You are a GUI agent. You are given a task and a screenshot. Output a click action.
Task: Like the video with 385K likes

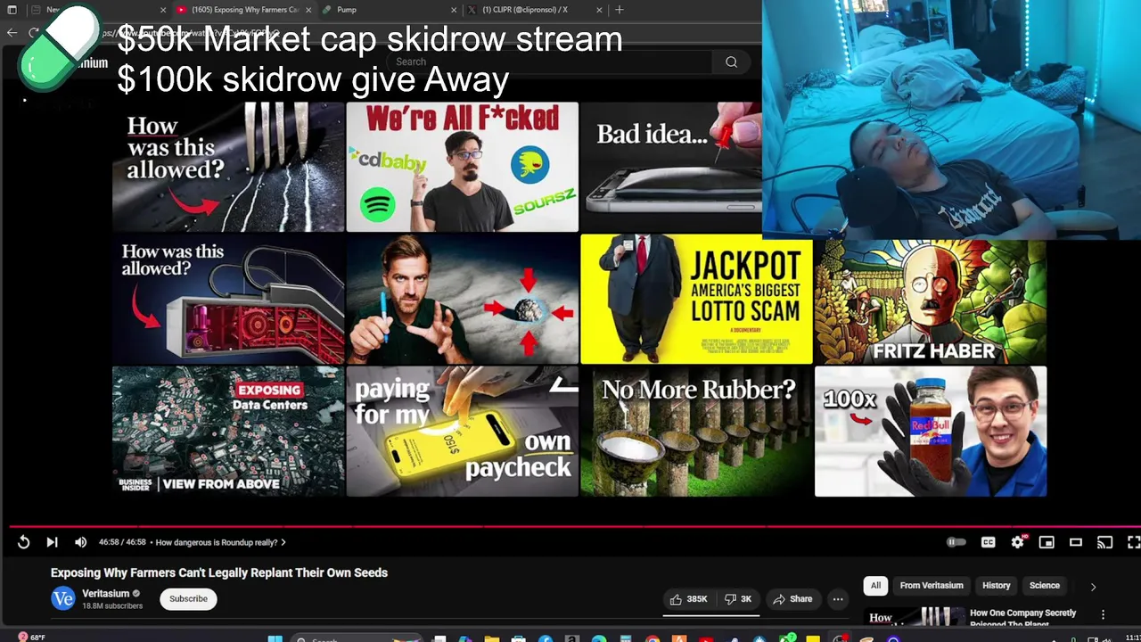688,599
